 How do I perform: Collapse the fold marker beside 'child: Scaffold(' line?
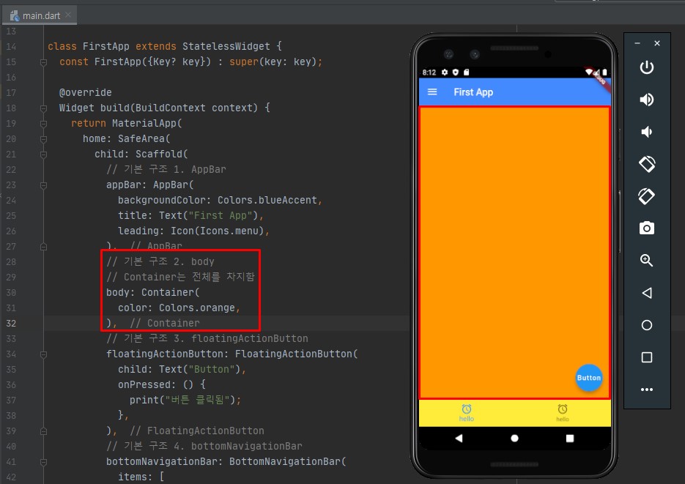(x=43, y=154)
